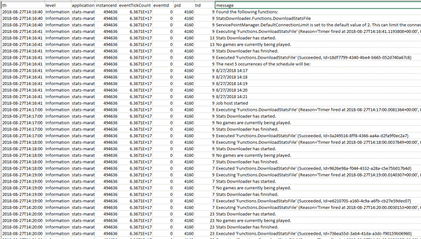Screen dimensions: 421x239
Task: Select the '8/27/2018 14:19' message cell
Action: (318, 84)
